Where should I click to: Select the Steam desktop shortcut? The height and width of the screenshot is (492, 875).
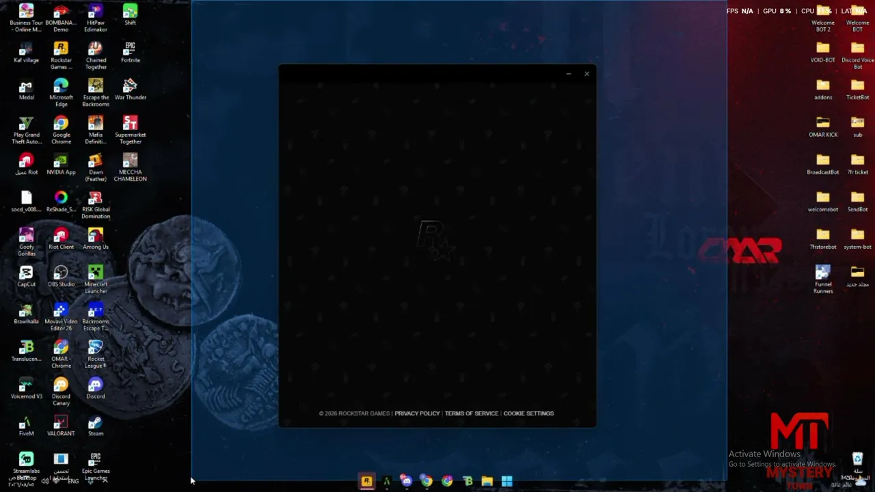point(96,426)
